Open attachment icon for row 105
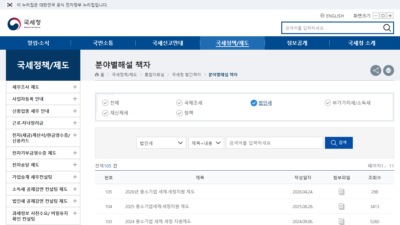The height and width of the screenshot is (225, 400). point(342,192)
